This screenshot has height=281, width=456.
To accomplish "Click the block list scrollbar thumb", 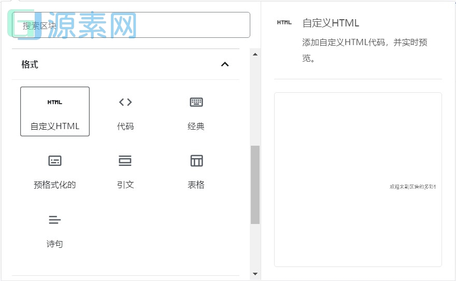I will (255, 185).
